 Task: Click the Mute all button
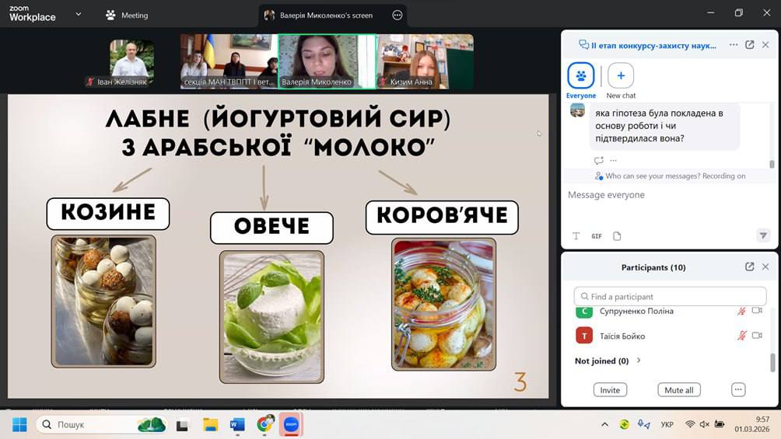[x=679, y=390]
